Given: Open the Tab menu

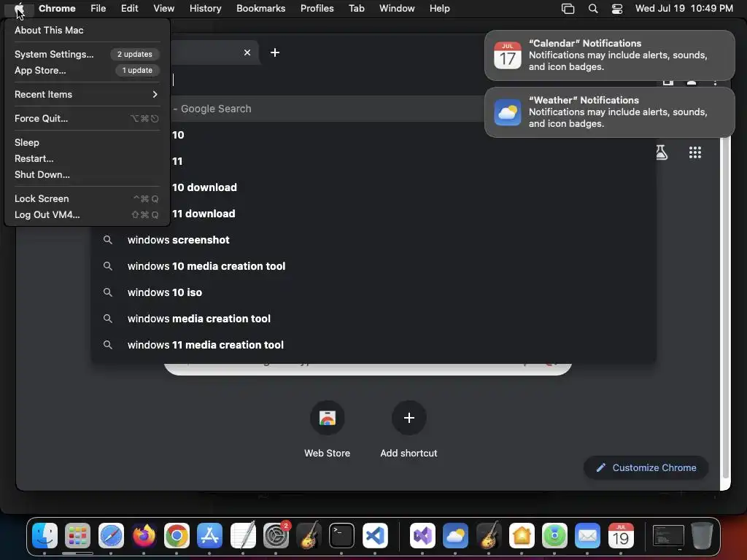Looking at the screenshot, I should pyautogui.click(x=356, y=9).
